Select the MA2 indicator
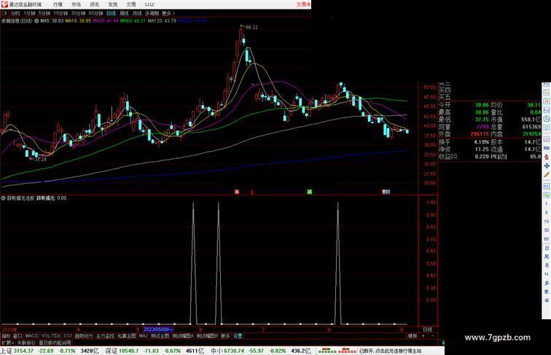 [143, 336]
